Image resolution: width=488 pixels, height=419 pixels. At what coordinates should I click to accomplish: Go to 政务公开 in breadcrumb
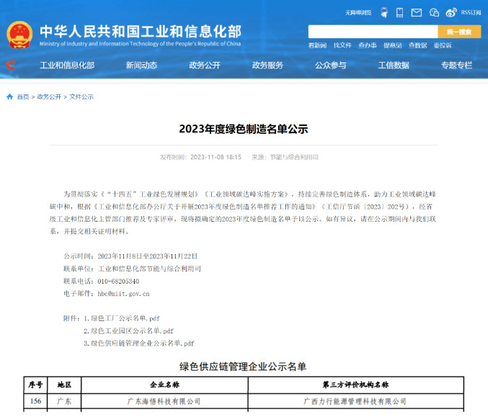(49, 96)
